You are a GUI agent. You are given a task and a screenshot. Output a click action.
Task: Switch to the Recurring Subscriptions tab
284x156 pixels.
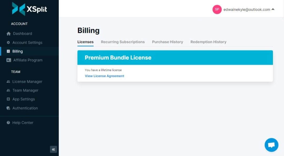pyautogui.click(x=123, y=42)
